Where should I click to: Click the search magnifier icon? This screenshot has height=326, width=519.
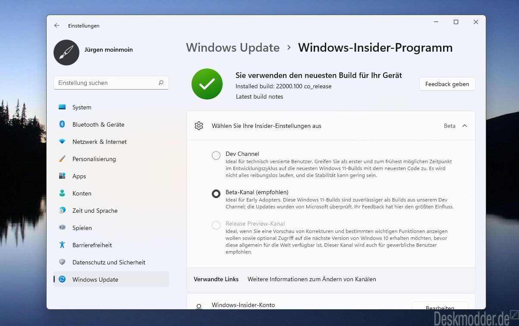coord(161,83)
